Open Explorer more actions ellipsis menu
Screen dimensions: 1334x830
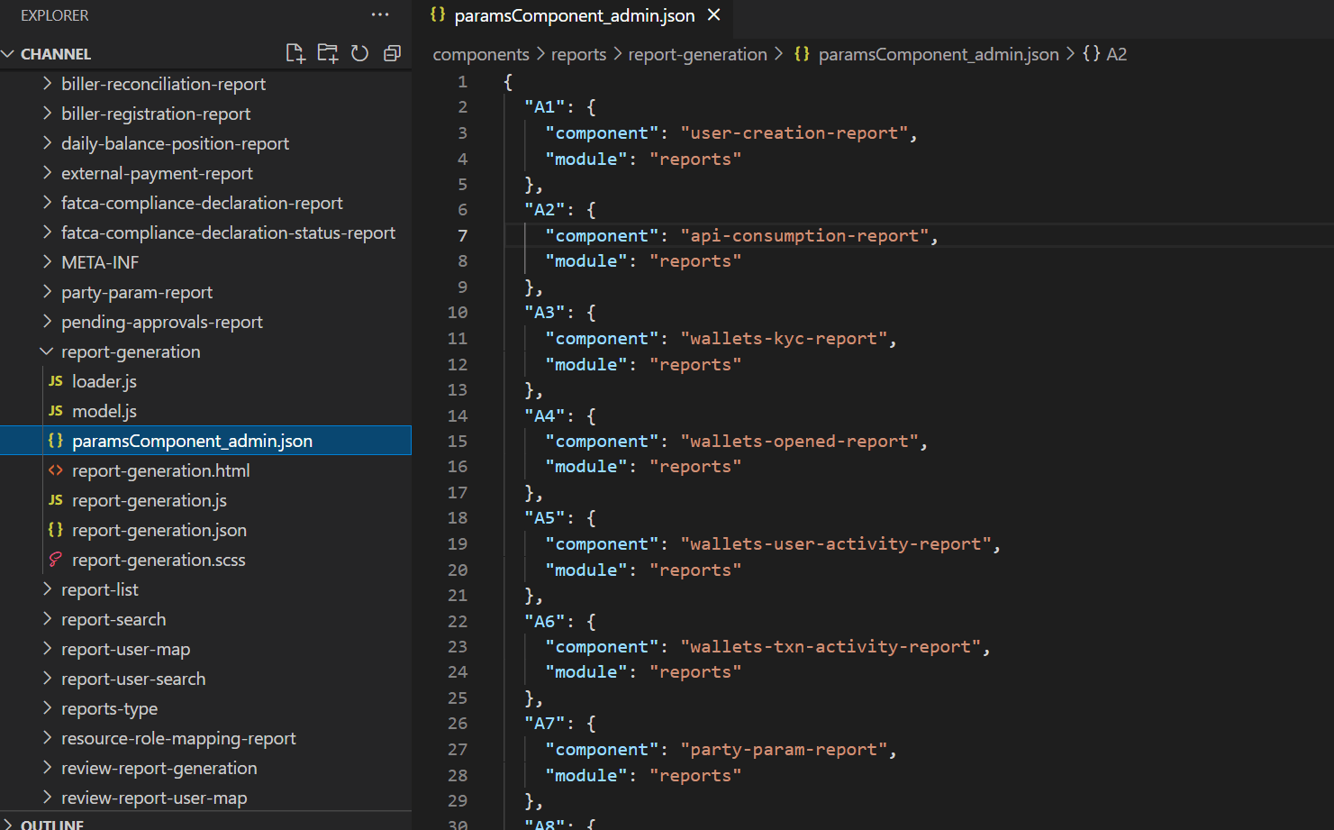(x=380, y=15)
